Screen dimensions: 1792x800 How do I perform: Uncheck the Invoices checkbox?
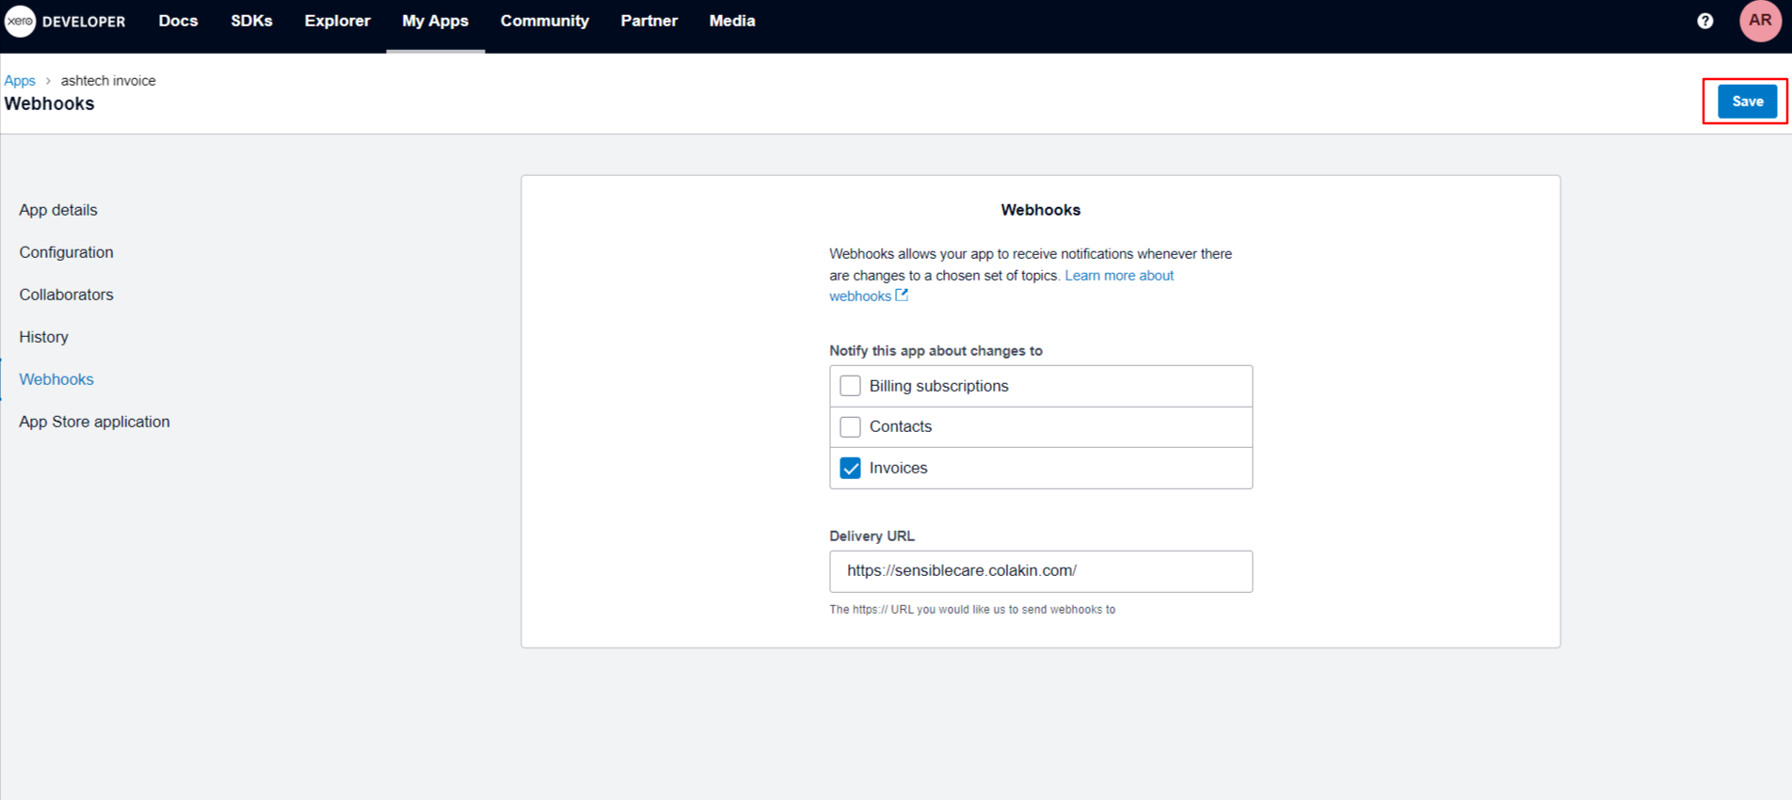[x=850, y=468]
